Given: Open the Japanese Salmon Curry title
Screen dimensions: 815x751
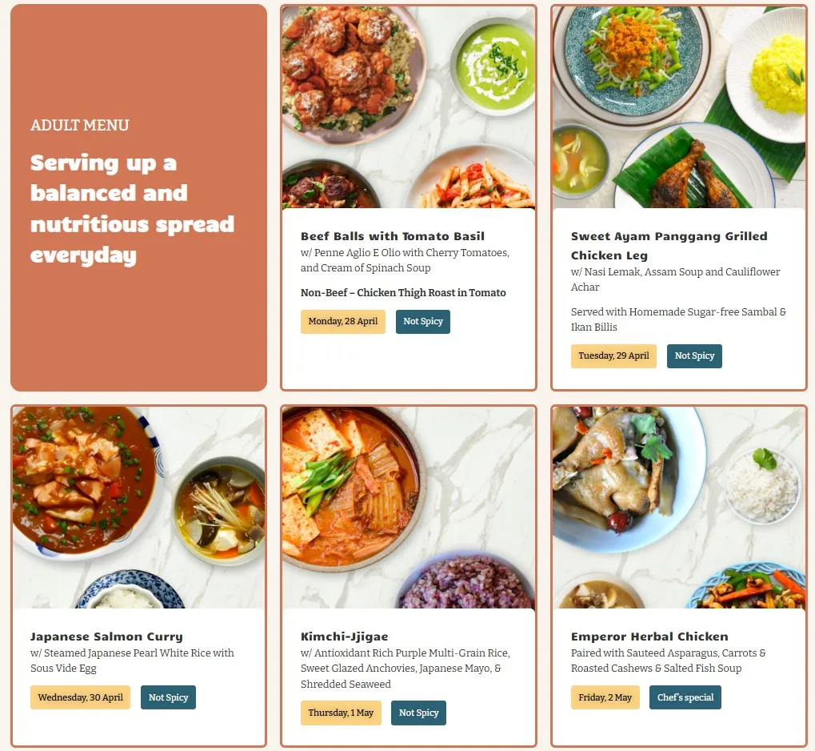Looking at the screenshot, I should coord(106,637).
